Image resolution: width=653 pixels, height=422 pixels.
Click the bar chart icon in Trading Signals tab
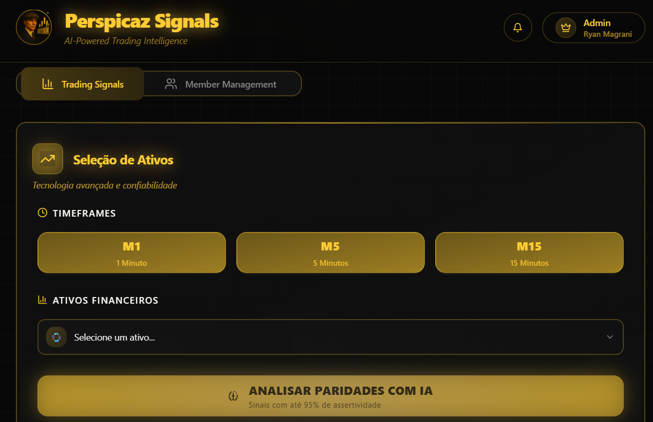point(48,84)
